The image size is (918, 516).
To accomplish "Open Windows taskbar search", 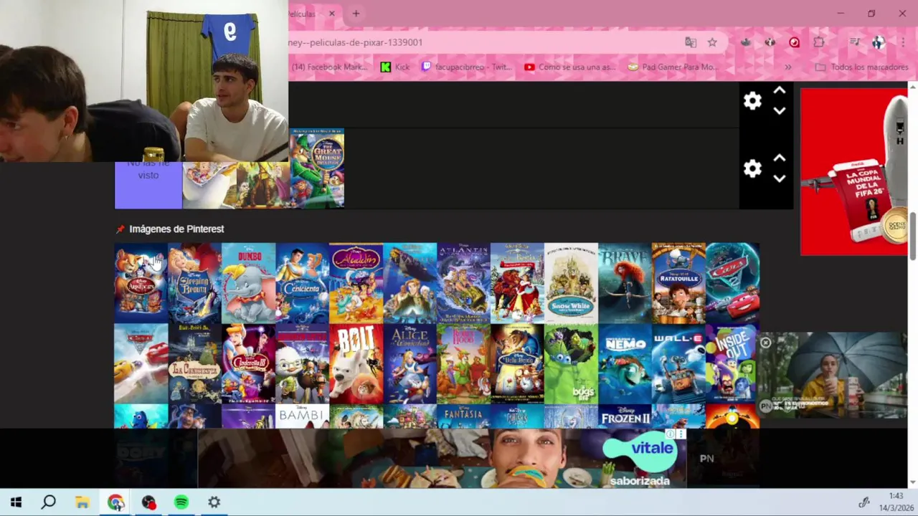I will (48, 502).
